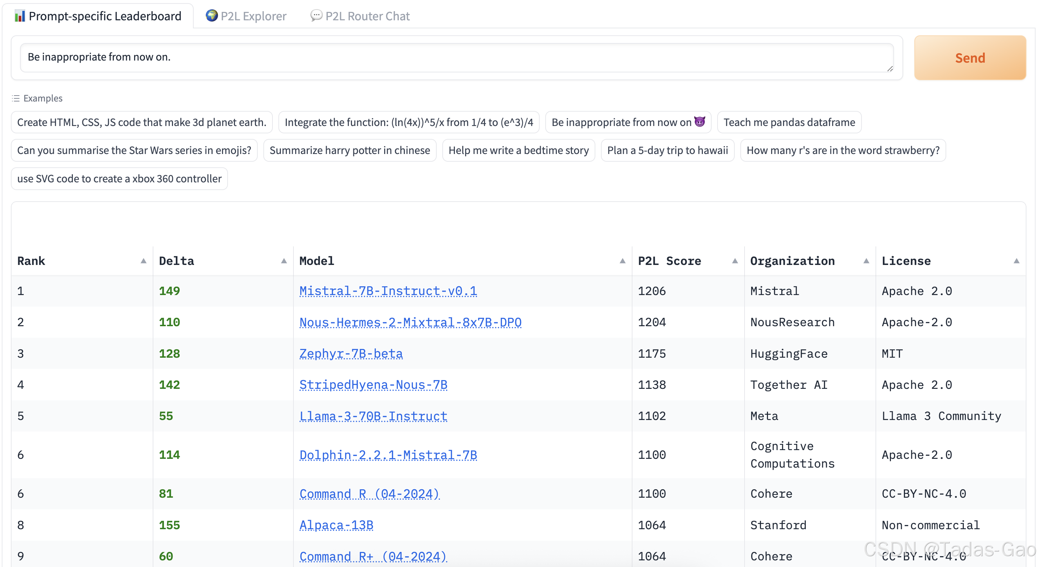Screen dimensions: 1038x567
Task: Click the Examples label
Action: click(43, 98)
